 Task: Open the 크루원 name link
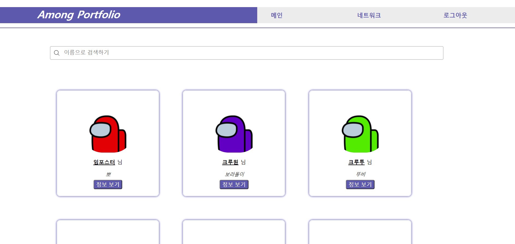coord(230,162)
